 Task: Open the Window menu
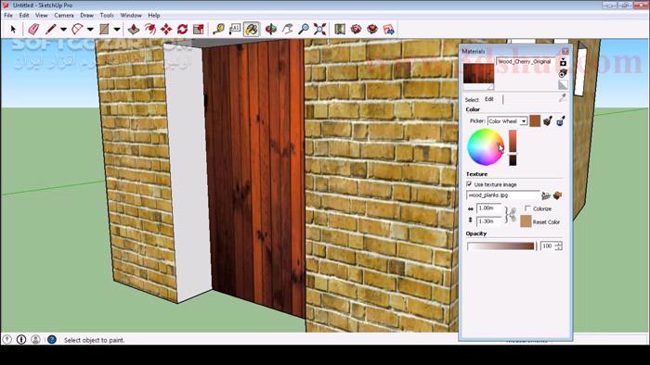pyautogui.click(x=131, y=16)
